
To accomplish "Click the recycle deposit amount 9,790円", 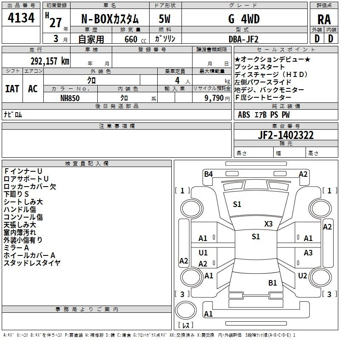I will pos(216,98).
